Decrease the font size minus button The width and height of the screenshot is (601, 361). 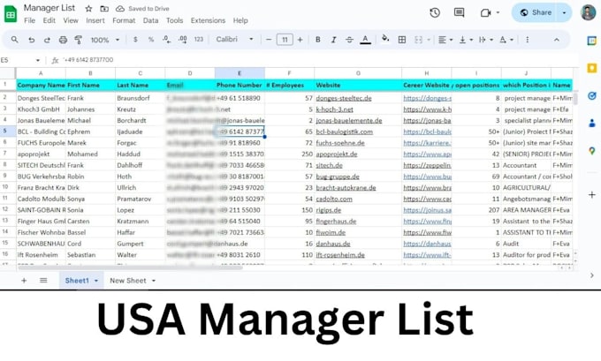click(269, 40)
